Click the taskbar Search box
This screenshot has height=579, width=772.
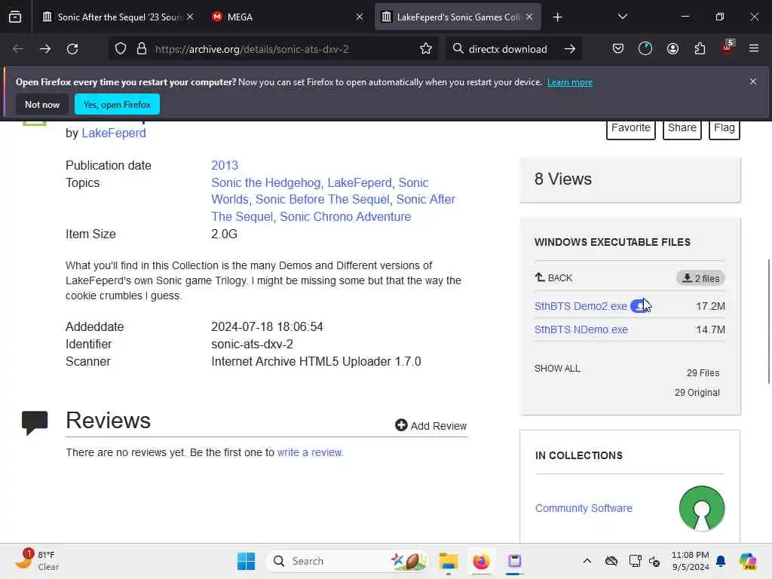[347, 561]
